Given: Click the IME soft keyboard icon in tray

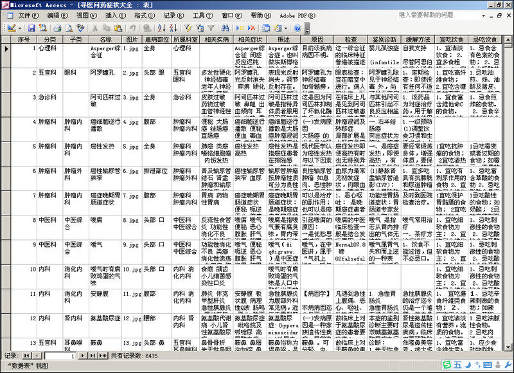Looking at the screenshot, I should point(488,365).
